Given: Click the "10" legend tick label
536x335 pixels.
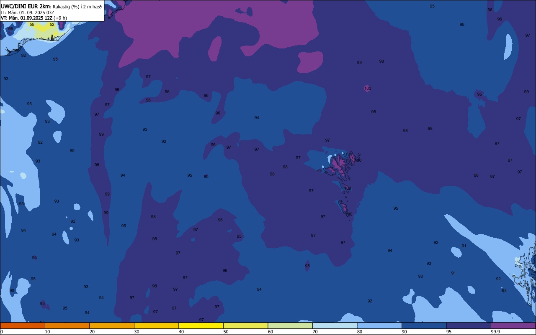Looking at the screenshot, I should click(x=47, y=332).
